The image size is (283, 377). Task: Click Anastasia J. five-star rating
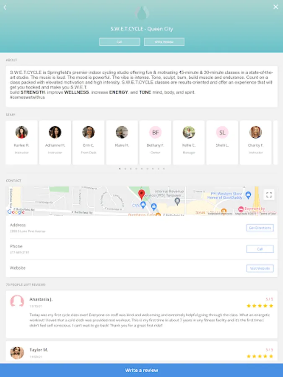click(x=260, y=306)
